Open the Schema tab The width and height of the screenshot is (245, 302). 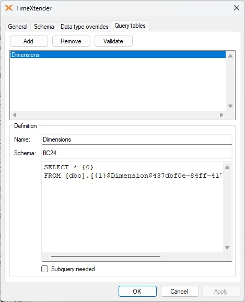pyautogui.click(x=44, y=27)
